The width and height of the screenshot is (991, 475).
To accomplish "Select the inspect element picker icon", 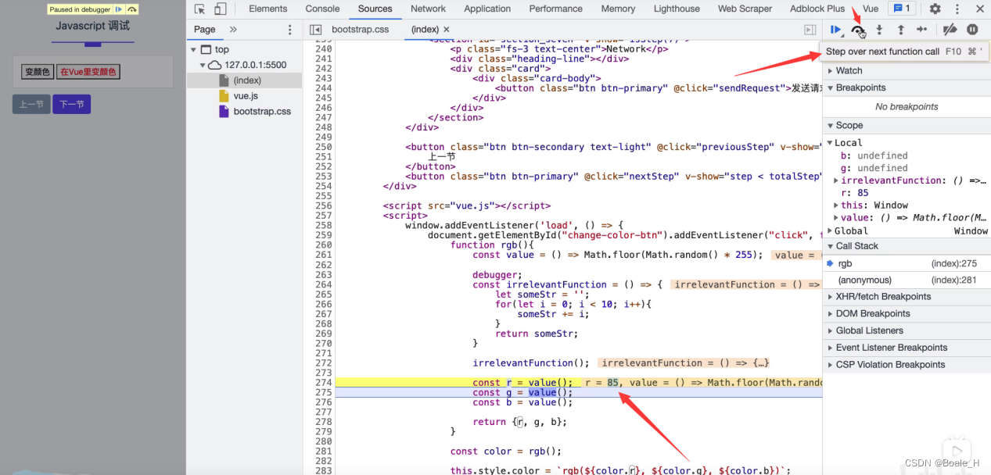I will [199, 9].
